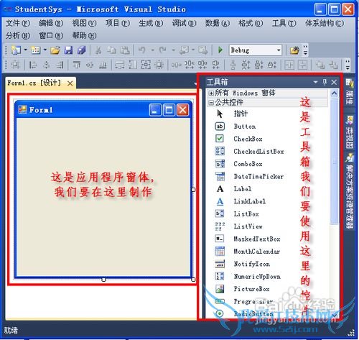Open the Undo history dropdown arrow
This screenshot has width=359, height=340.
(152, 50)
